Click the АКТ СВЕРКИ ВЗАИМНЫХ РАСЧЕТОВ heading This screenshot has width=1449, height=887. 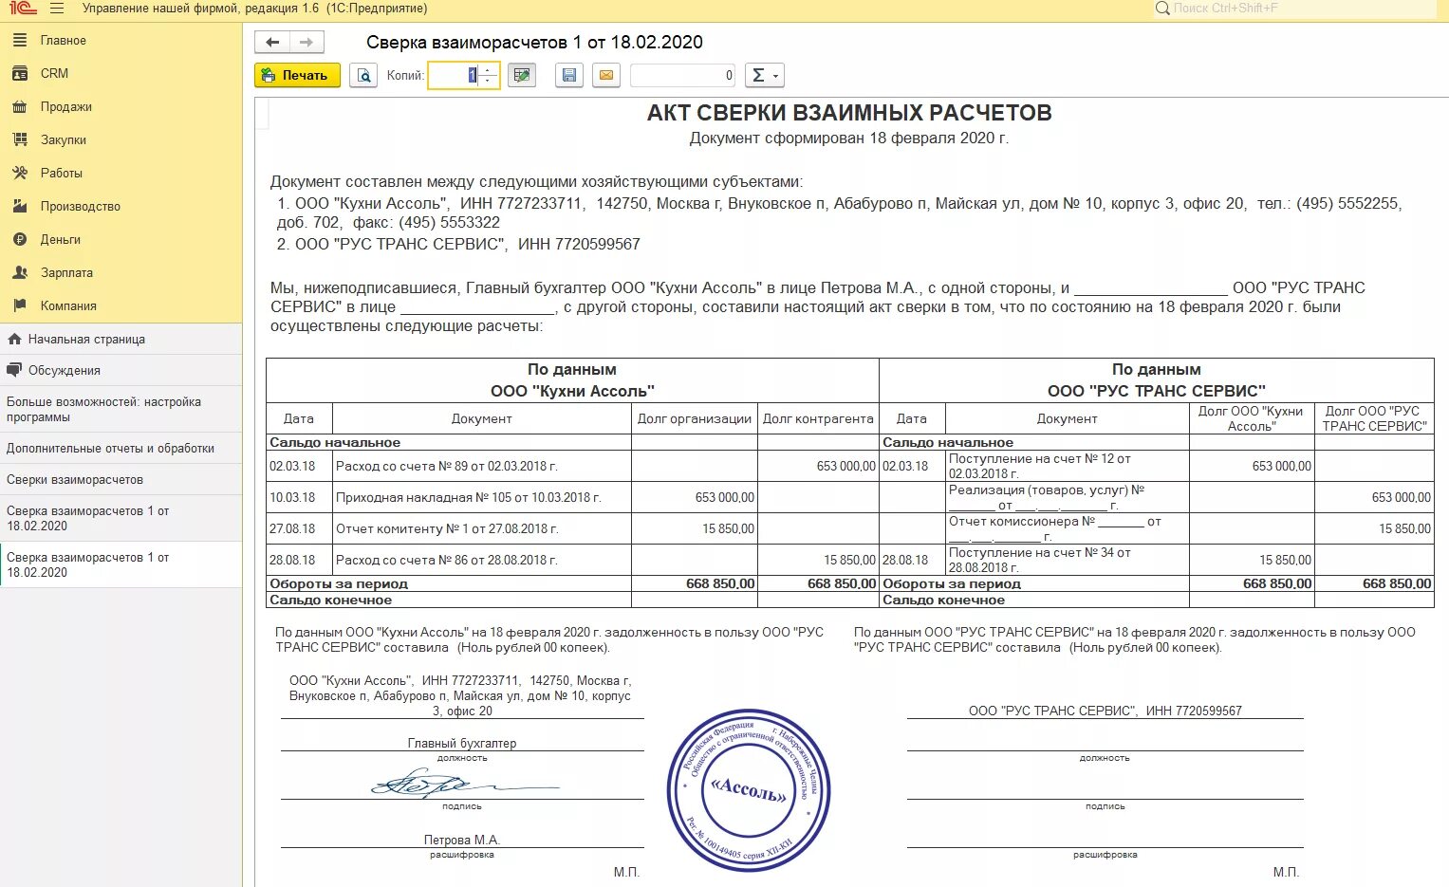point(849,113)
